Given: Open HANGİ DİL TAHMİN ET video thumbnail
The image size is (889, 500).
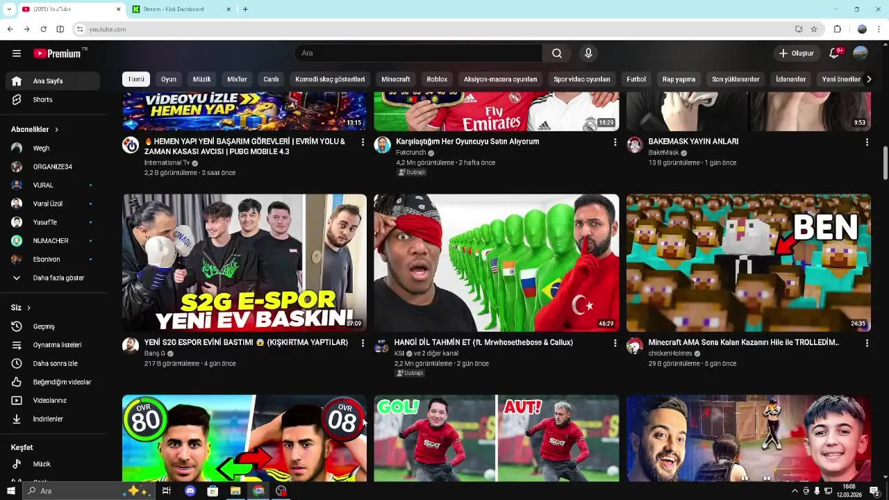Looking at the screenshot, I should [497, 262].
